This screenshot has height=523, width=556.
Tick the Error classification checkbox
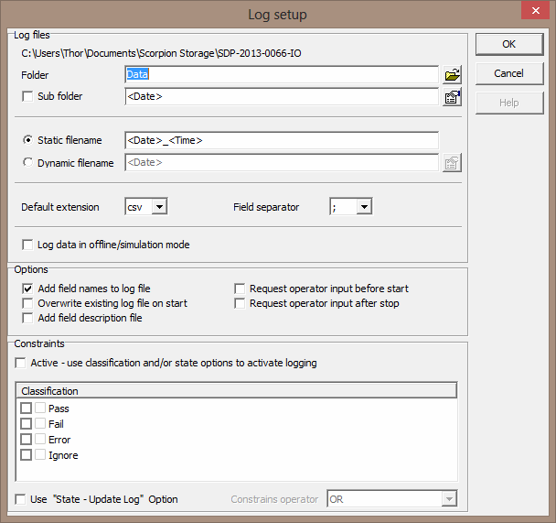[27, 440]
